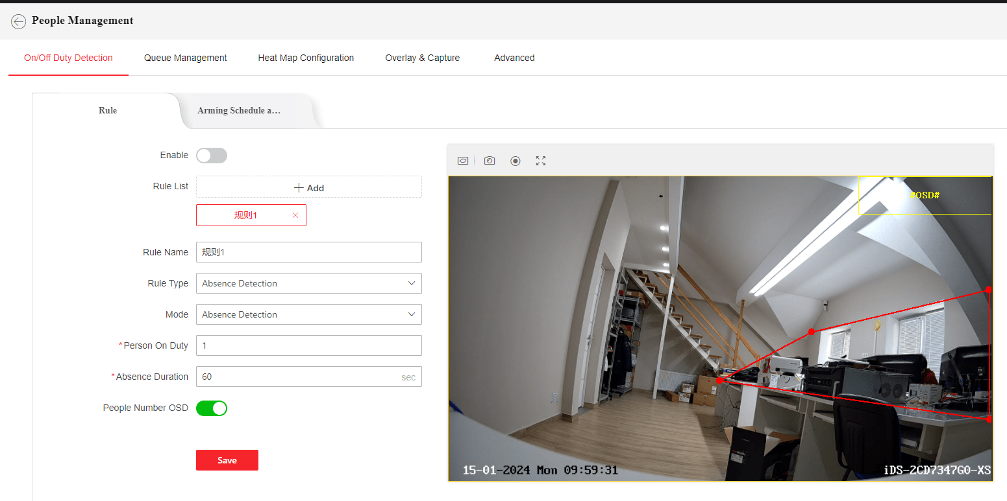
Task: Go back using the back arrow
Action: coord(18,21)
